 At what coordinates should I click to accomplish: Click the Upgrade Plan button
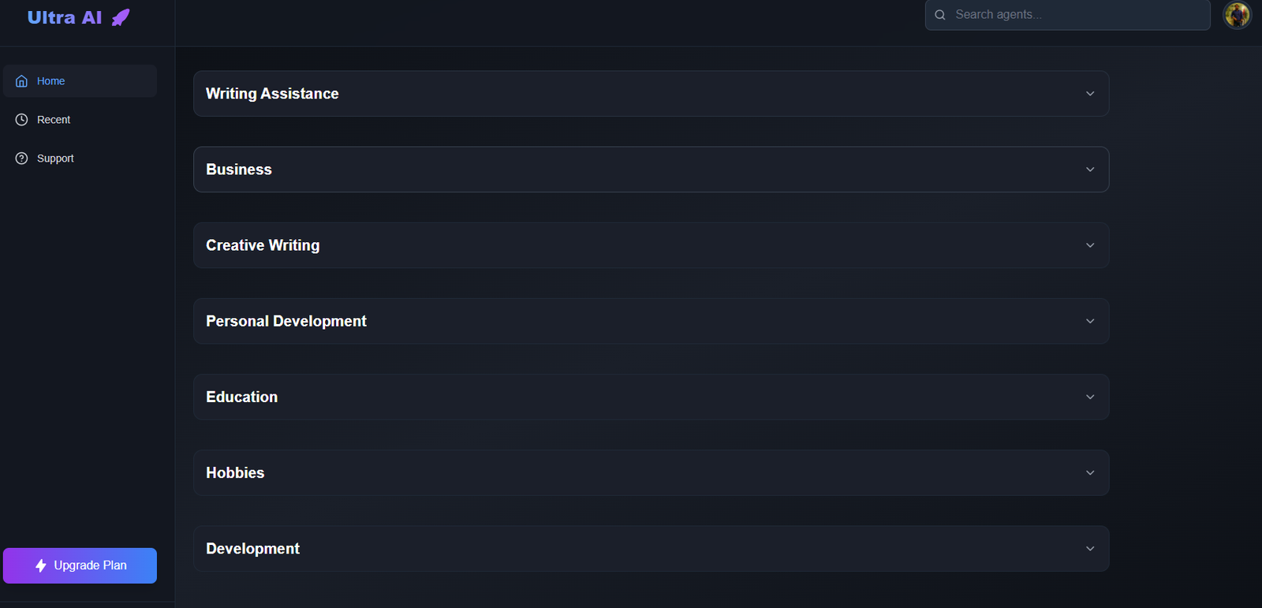tap(80, 565)
